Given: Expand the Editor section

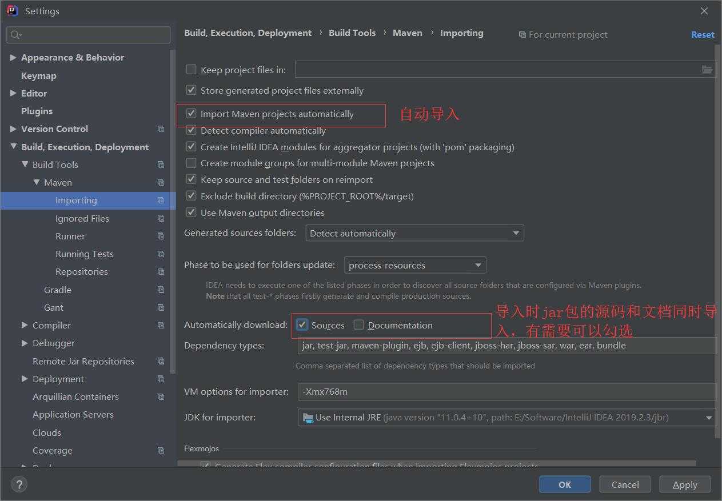Looking at the screenshot, I should point(13,93).
